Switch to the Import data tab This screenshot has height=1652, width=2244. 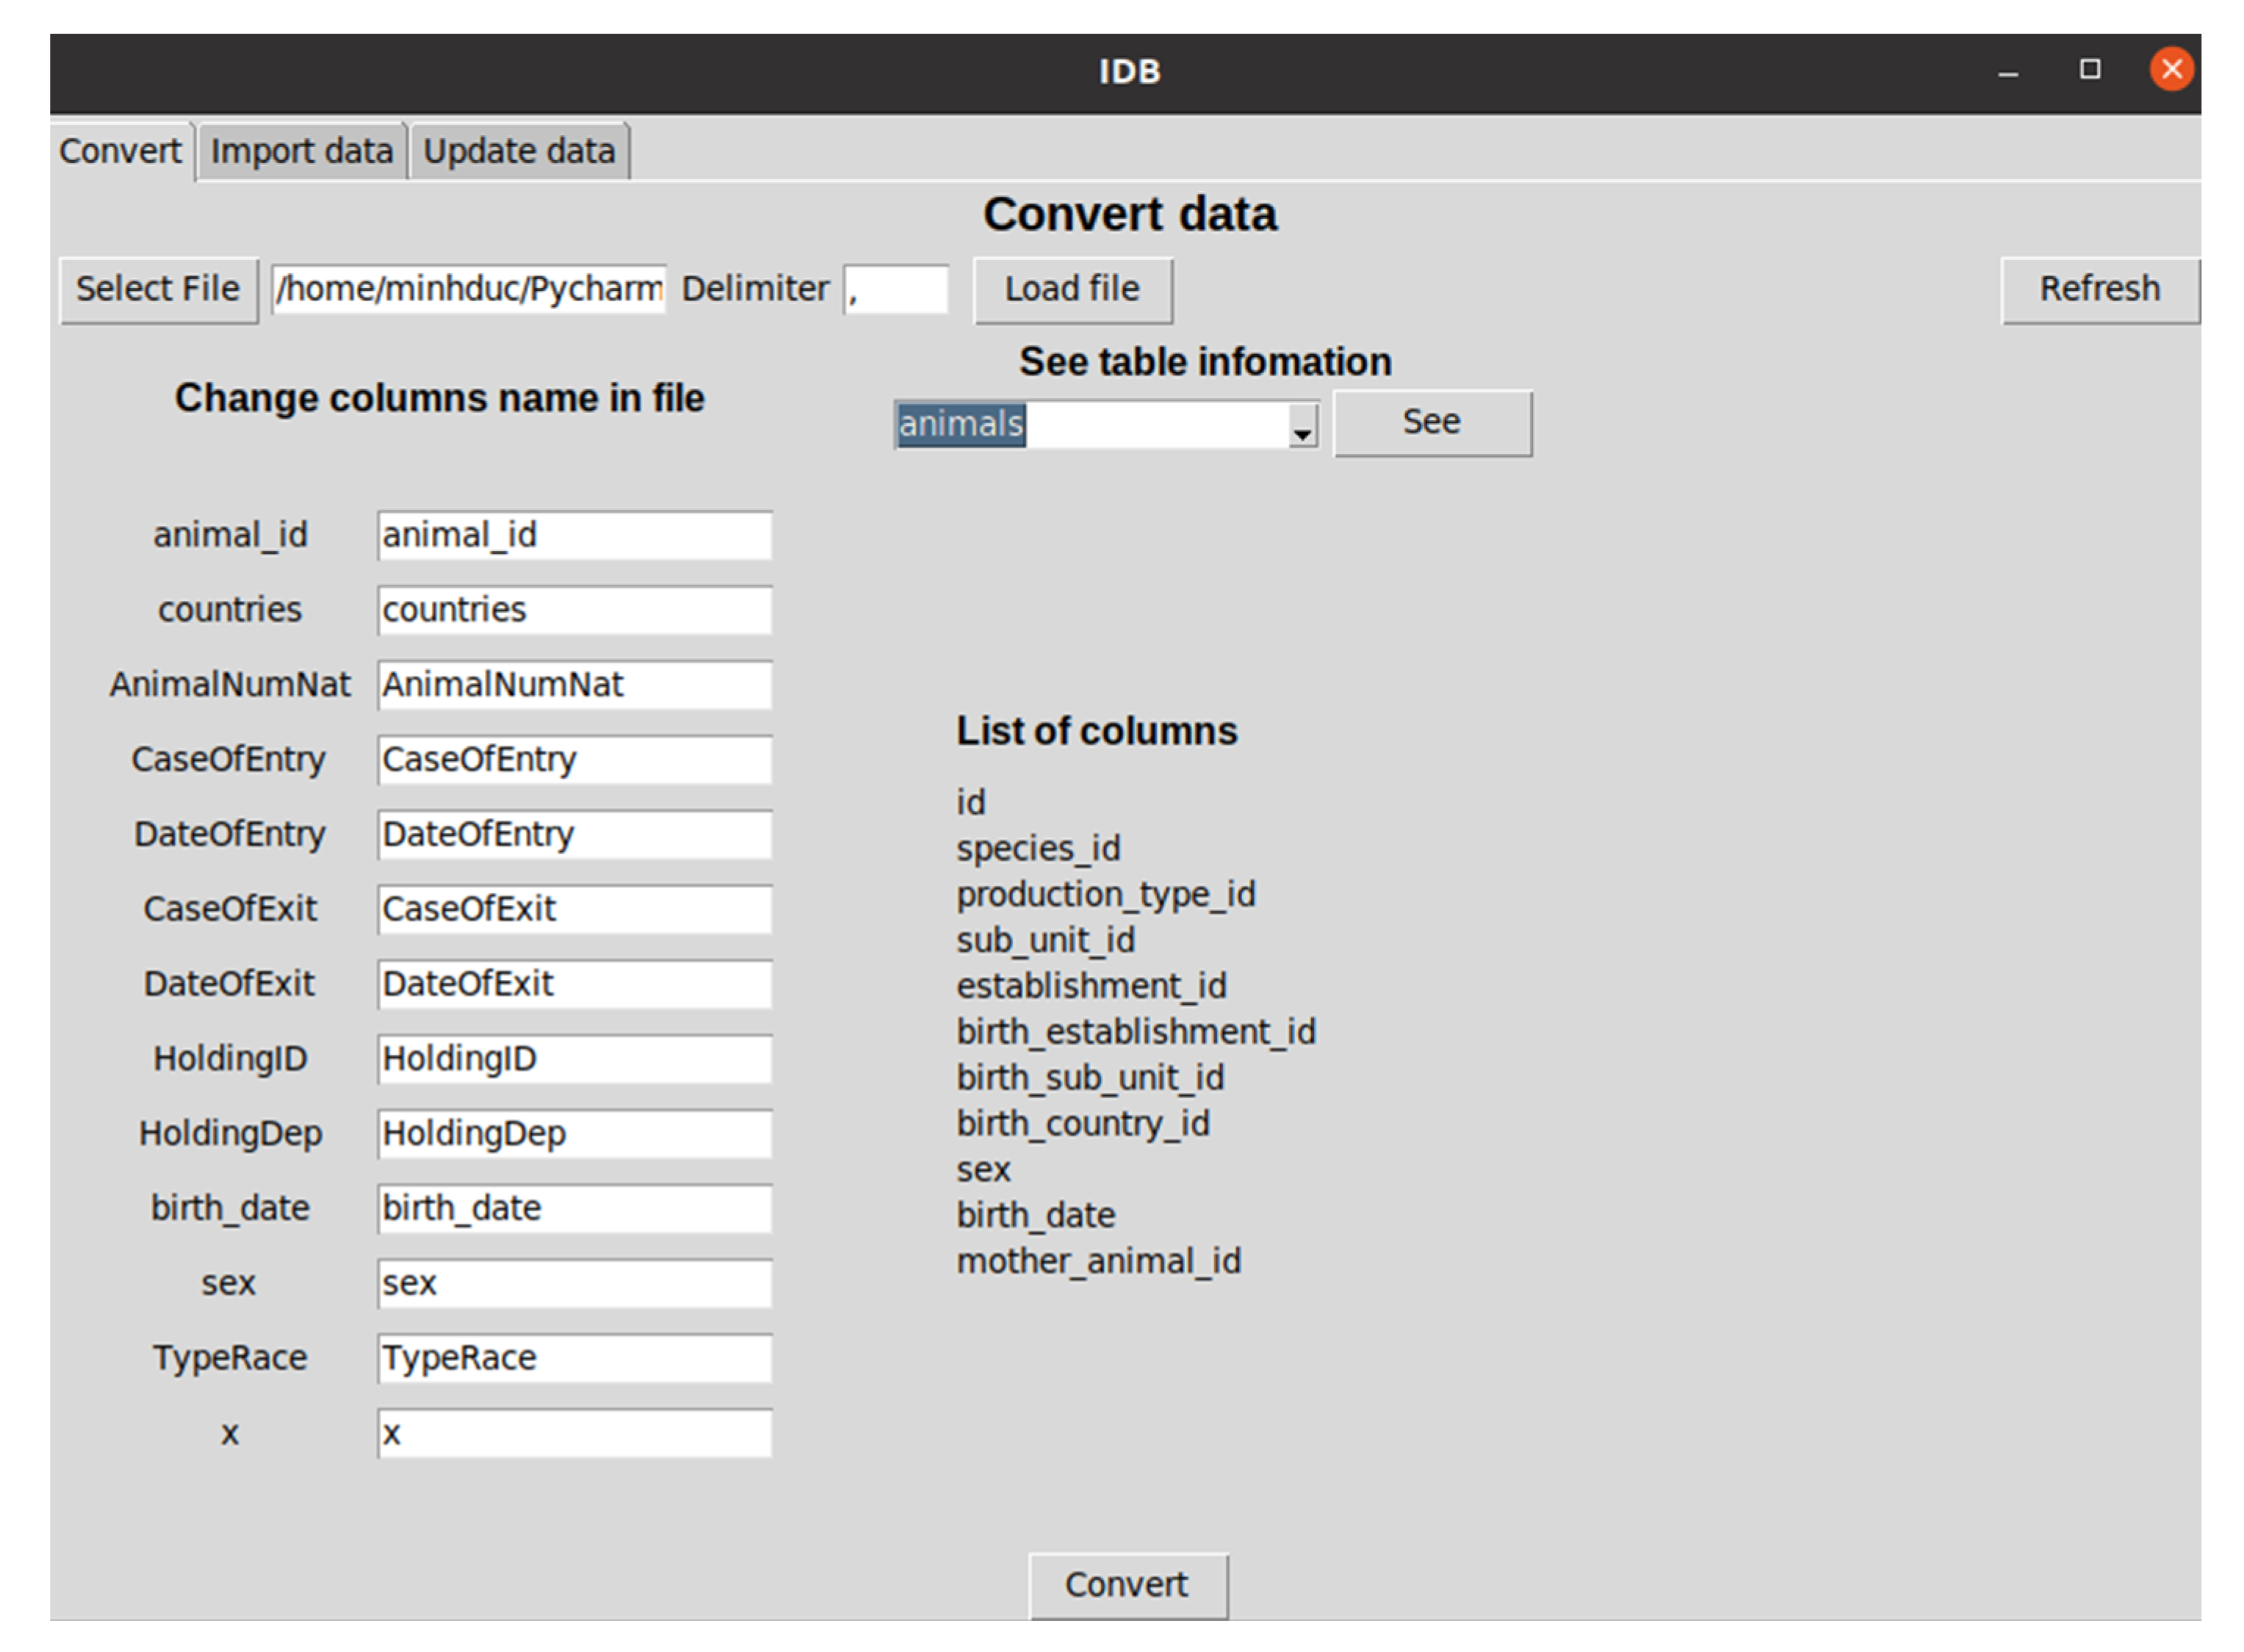point(301,152)
